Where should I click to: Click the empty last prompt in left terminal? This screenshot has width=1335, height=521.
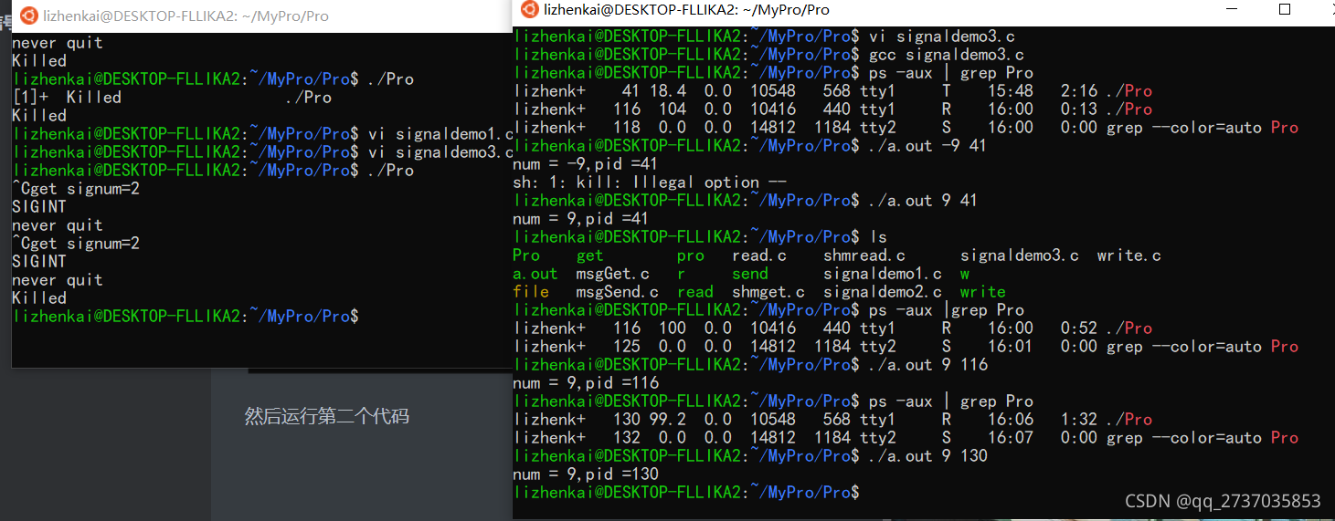point(185,317)
